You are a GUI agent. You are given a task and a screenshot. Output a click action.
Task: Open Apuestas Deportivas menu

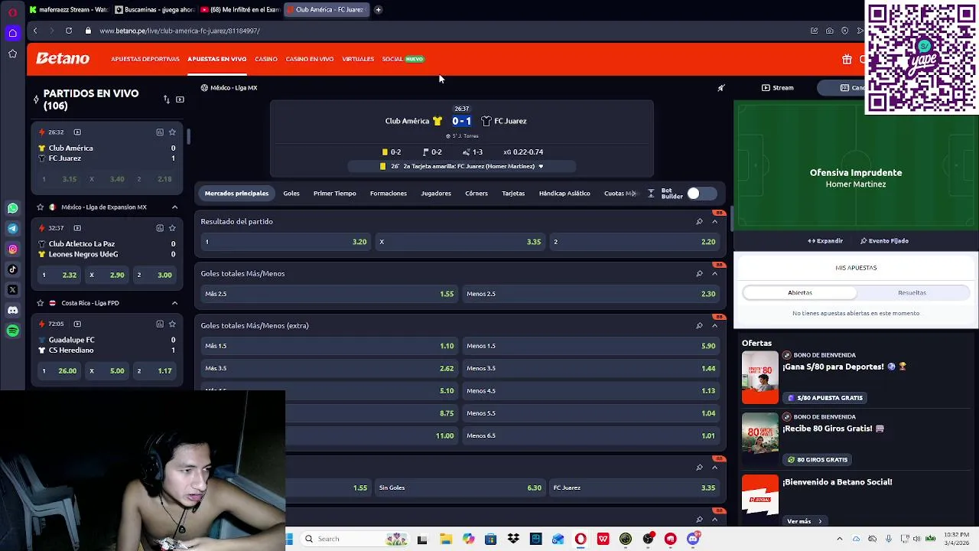[145, 59]
